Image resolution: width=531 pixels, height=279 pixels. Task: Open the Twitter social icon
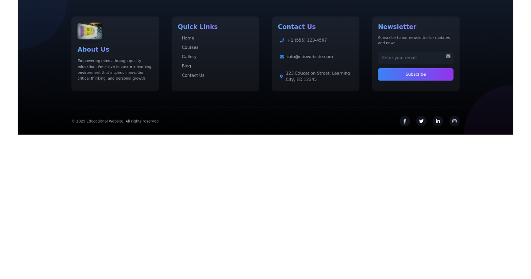(421, 121)
